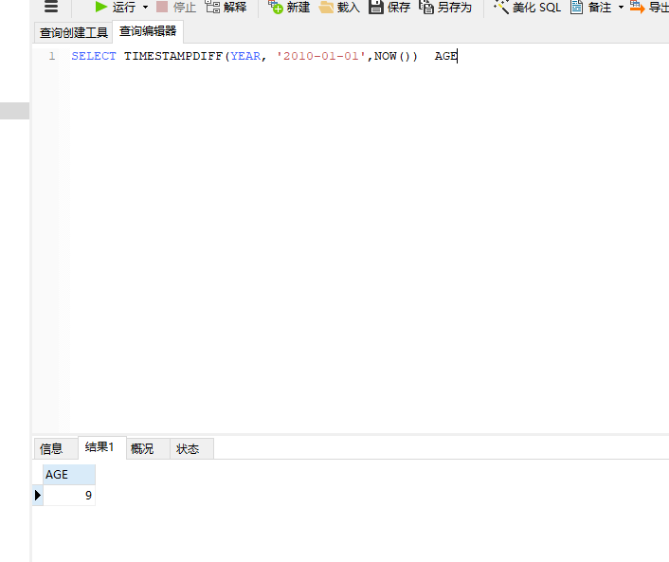Click the YEAR keyword in the query
The image size is (669, 562).
click(x=245, y=56)
